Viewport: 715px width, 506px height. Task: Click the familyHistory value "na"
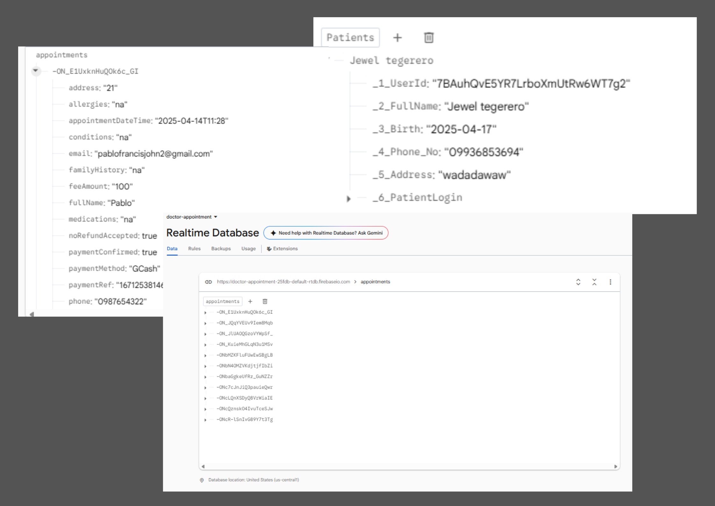click(x=137, y=170)
